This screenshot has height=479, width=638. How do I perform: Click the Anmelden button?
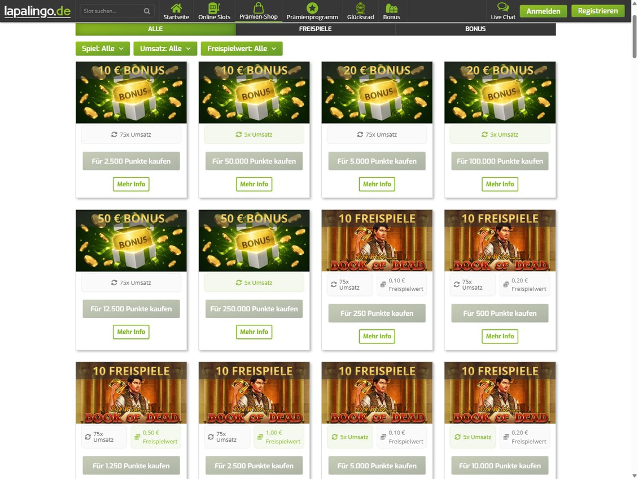pos(543,11)
